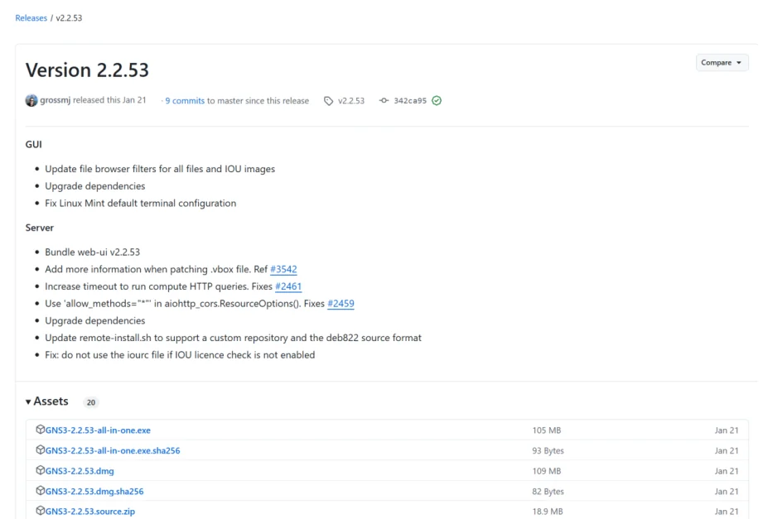Click the iourc file fix bullet
Screen dimensions: 768x519
[x=181, y=354]
